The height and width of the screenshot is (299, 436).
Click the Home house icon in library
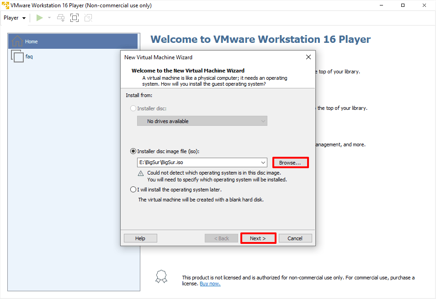point(17,41)
